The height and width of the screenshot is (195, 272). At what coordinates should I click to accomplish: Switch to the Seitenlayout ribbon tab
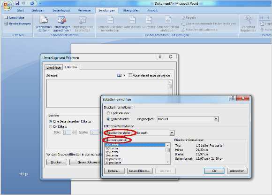point(61,10)
